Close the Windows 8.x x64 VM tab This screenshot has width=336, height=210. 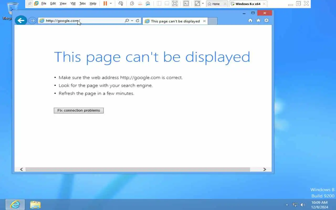(x=264, y=4)
